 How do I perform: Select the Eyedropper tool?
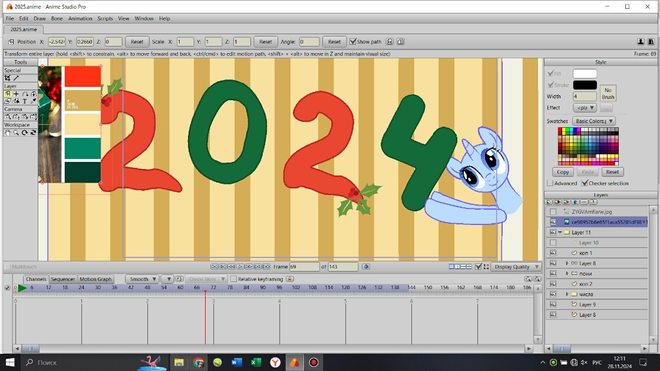(33, 101)
